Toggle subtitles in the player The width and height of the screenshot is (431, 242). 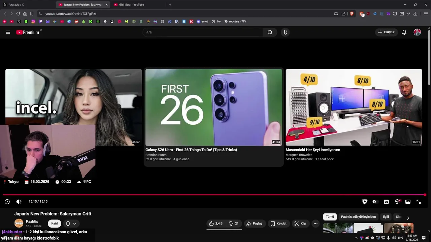386,202
